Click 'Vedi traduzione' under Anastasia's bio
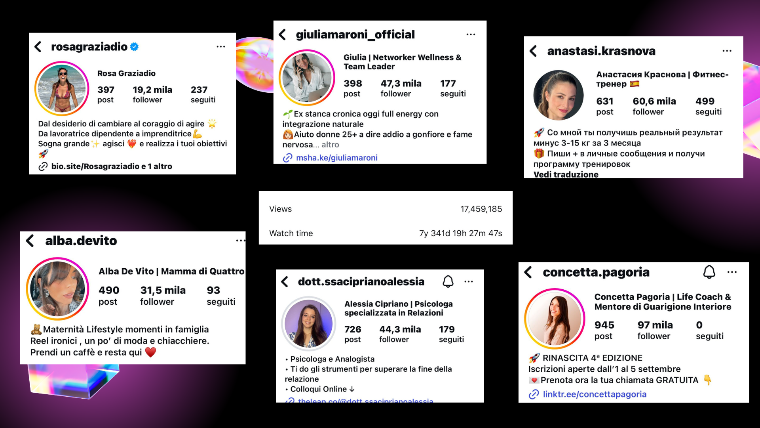 (x=566, y=174)
